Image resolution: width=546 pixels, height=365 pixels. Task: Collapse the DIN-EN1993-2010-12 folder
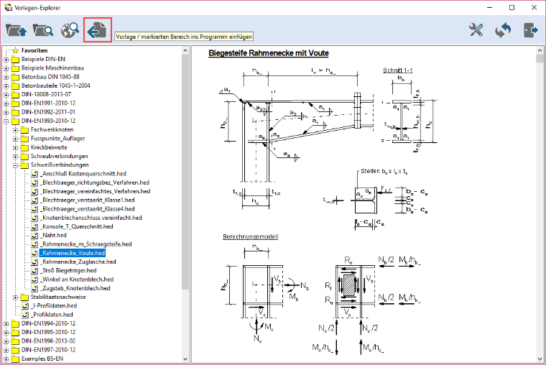pos(6,121)
